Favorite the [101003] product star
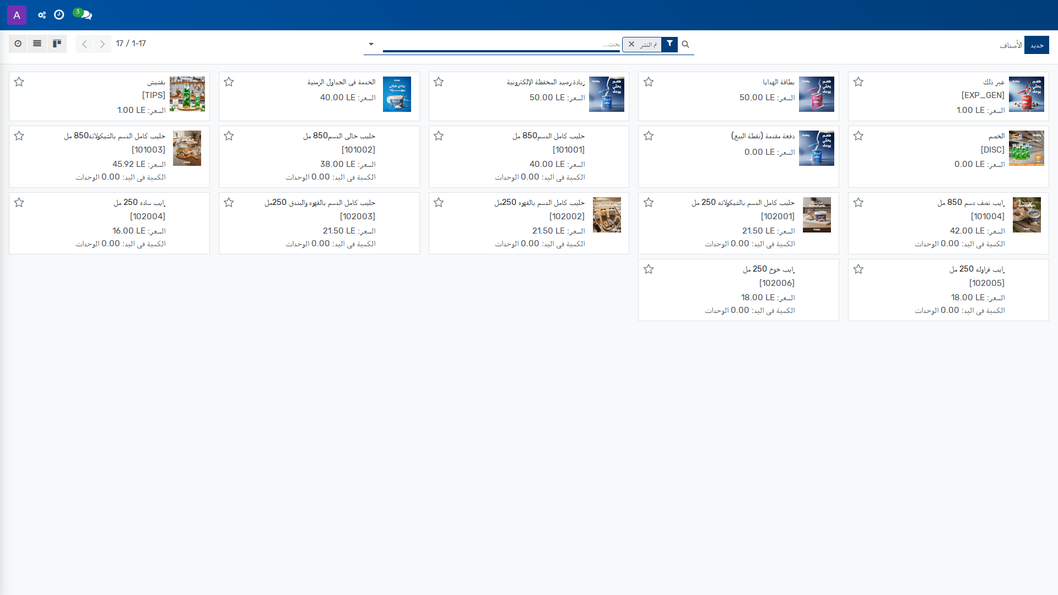 19,136
